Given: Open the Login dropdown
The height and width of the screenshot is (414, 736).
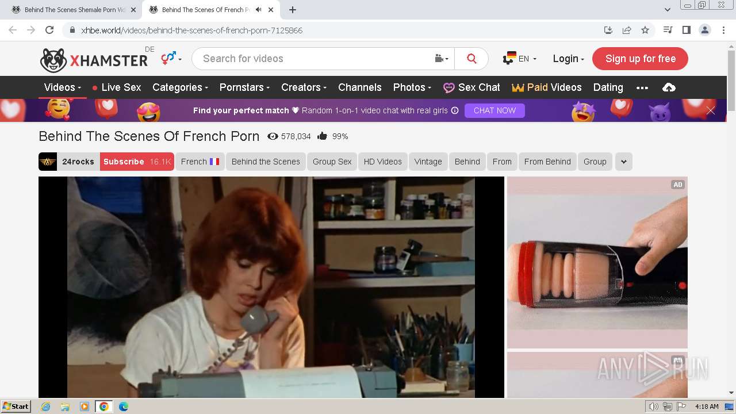Looking at the screenshot, I should tap(568, 59).
